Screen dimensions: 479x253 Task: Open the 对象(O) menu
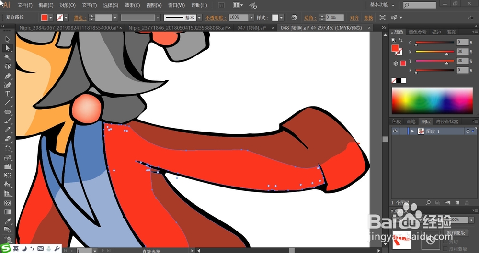68,5
